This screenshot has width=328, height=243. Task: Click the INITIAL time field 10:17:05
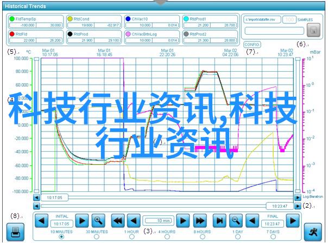point(61,224)
